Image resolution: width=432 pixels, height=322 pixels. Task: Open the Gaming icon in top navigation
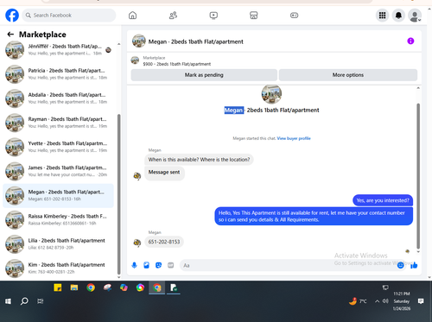tap(294, 16)
